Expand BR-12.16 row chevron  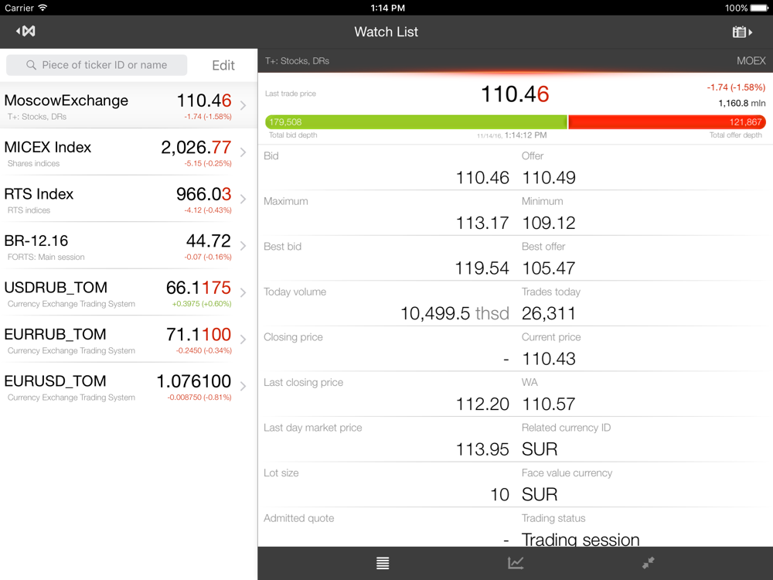243,246
